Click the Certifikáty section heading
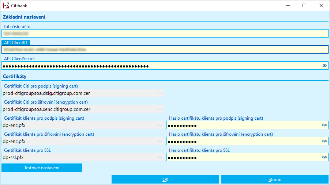 point(15,76)
